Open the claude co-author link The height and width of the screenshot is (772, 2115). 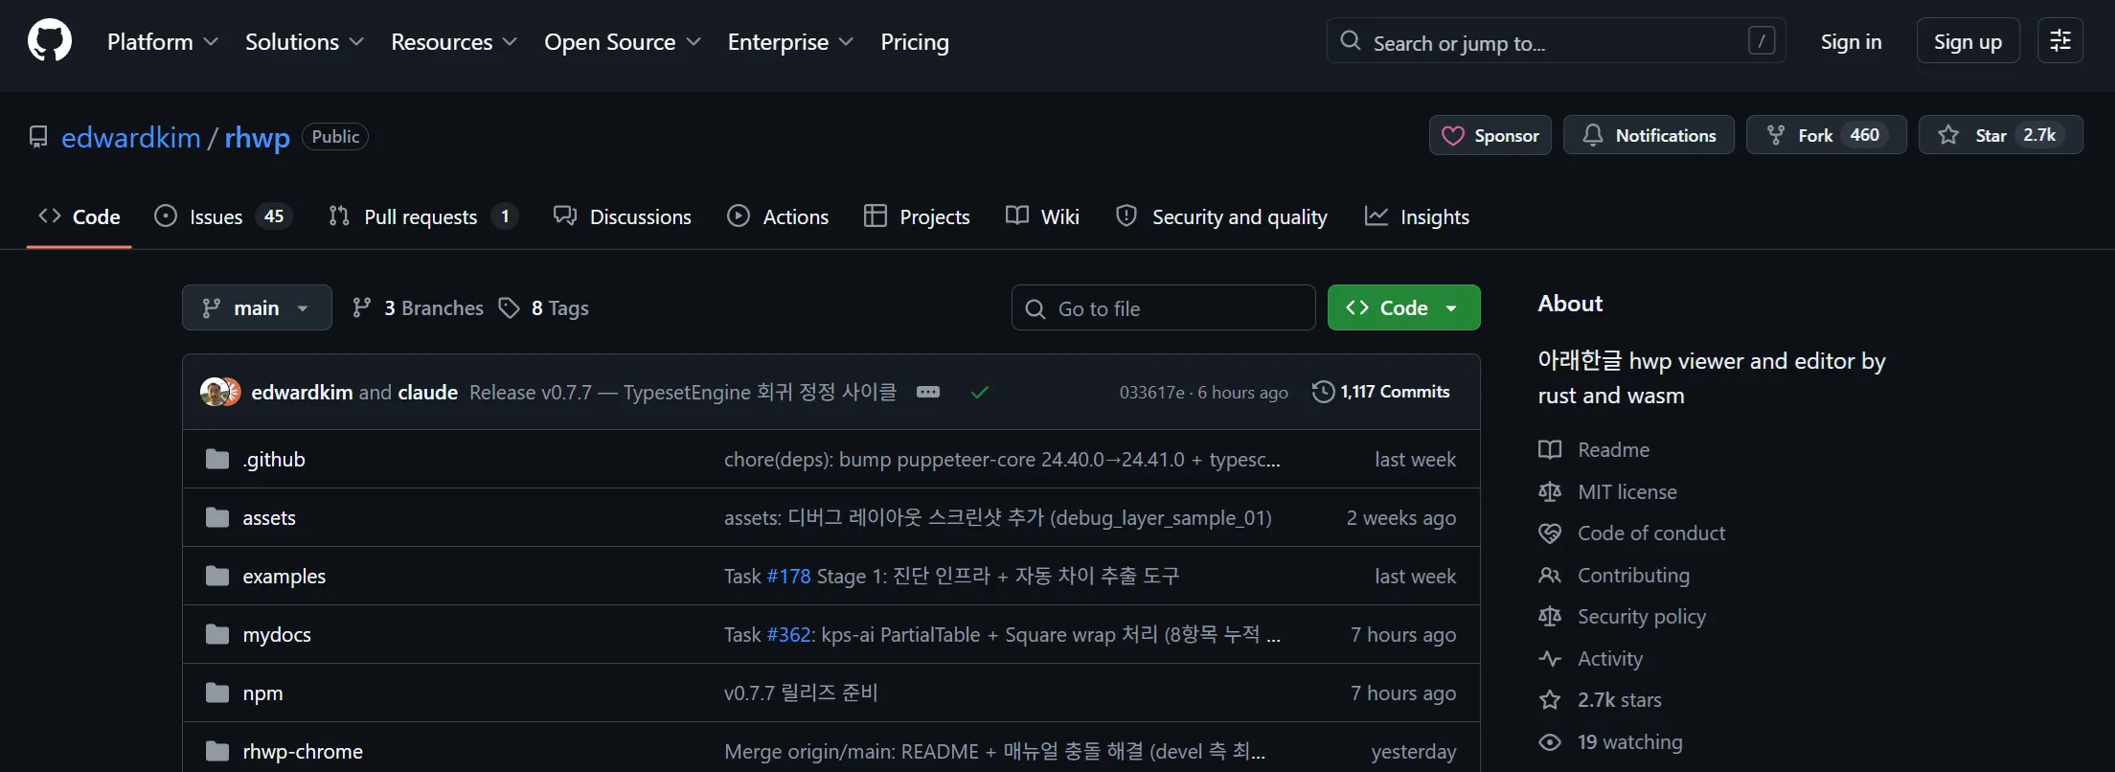point(427,392)
